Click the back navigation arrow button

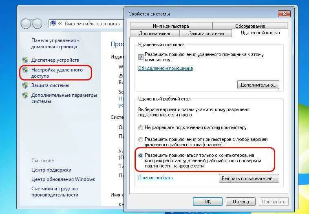(x=26, y=24)
